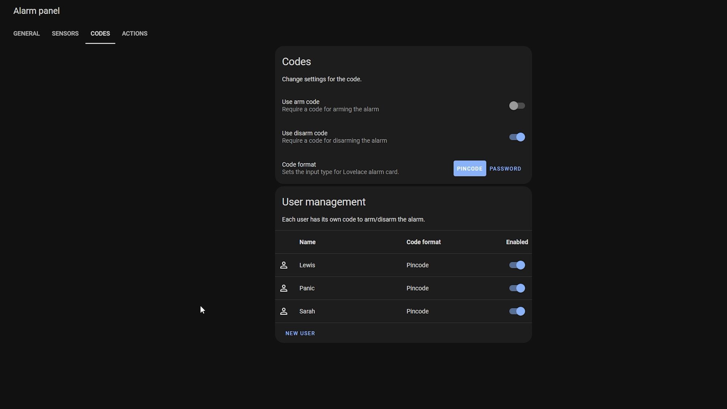Image resolution: width=727 pixels, height=409 pixels.
Task: Switch to CODES tab
Action: [100, 33]
